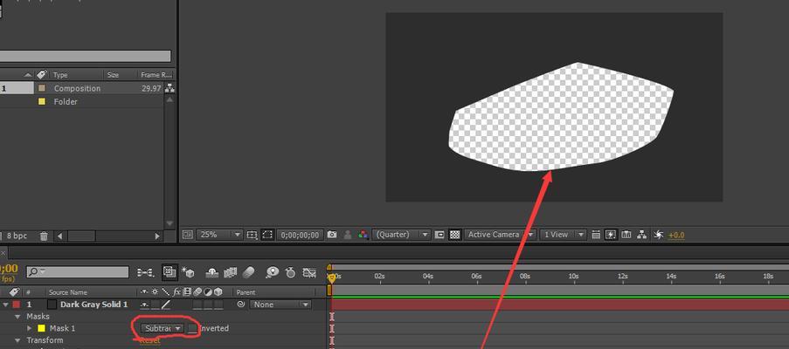Click the Brainstorm lightbulb icon

pos(273,272)
